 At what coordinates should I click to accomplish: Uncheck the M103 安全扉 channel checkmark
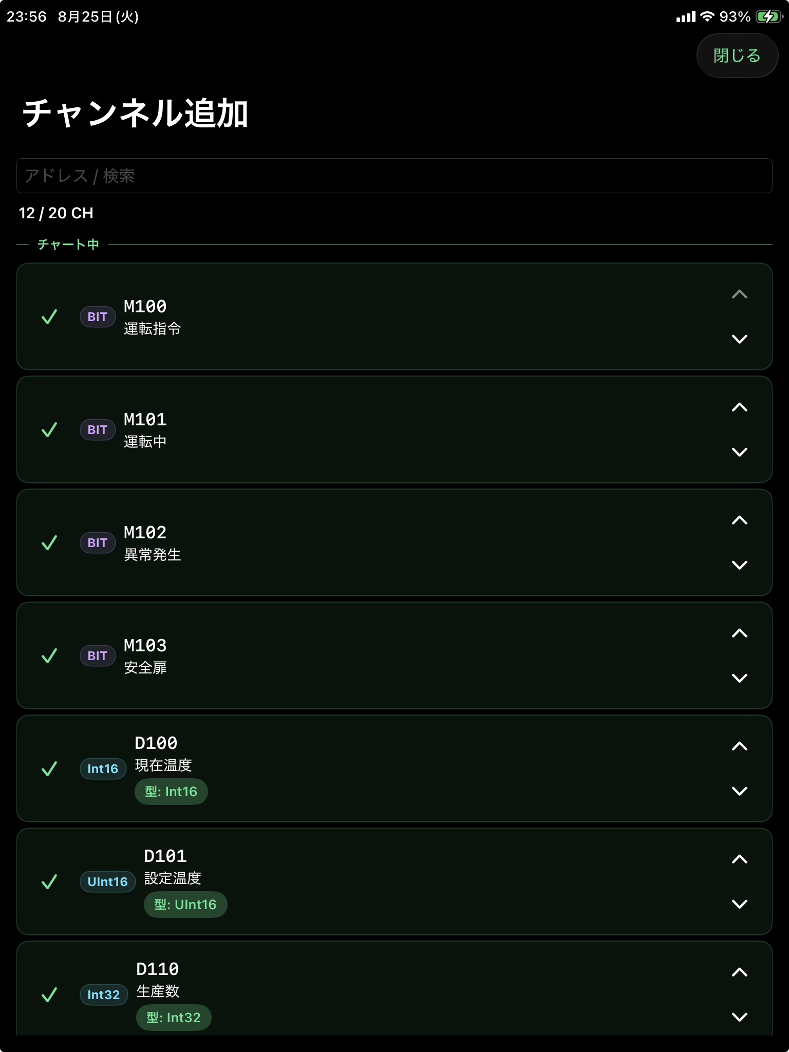click(x=49, y=656)
